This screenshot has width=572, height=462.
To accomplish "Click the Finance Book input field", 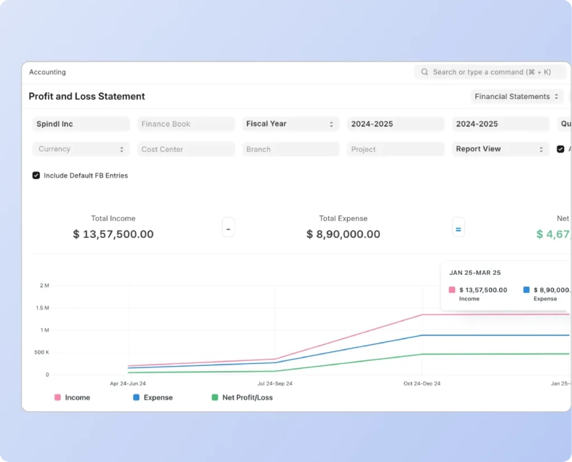I will click(x=186, y=123).
